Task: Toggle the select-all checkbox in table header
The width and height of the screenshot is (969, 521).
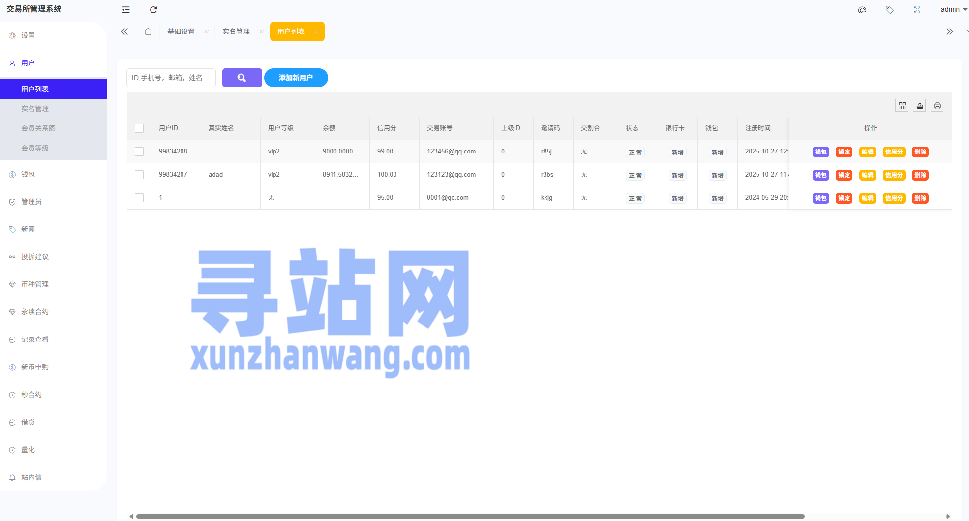Action: (x=139, y=128)
